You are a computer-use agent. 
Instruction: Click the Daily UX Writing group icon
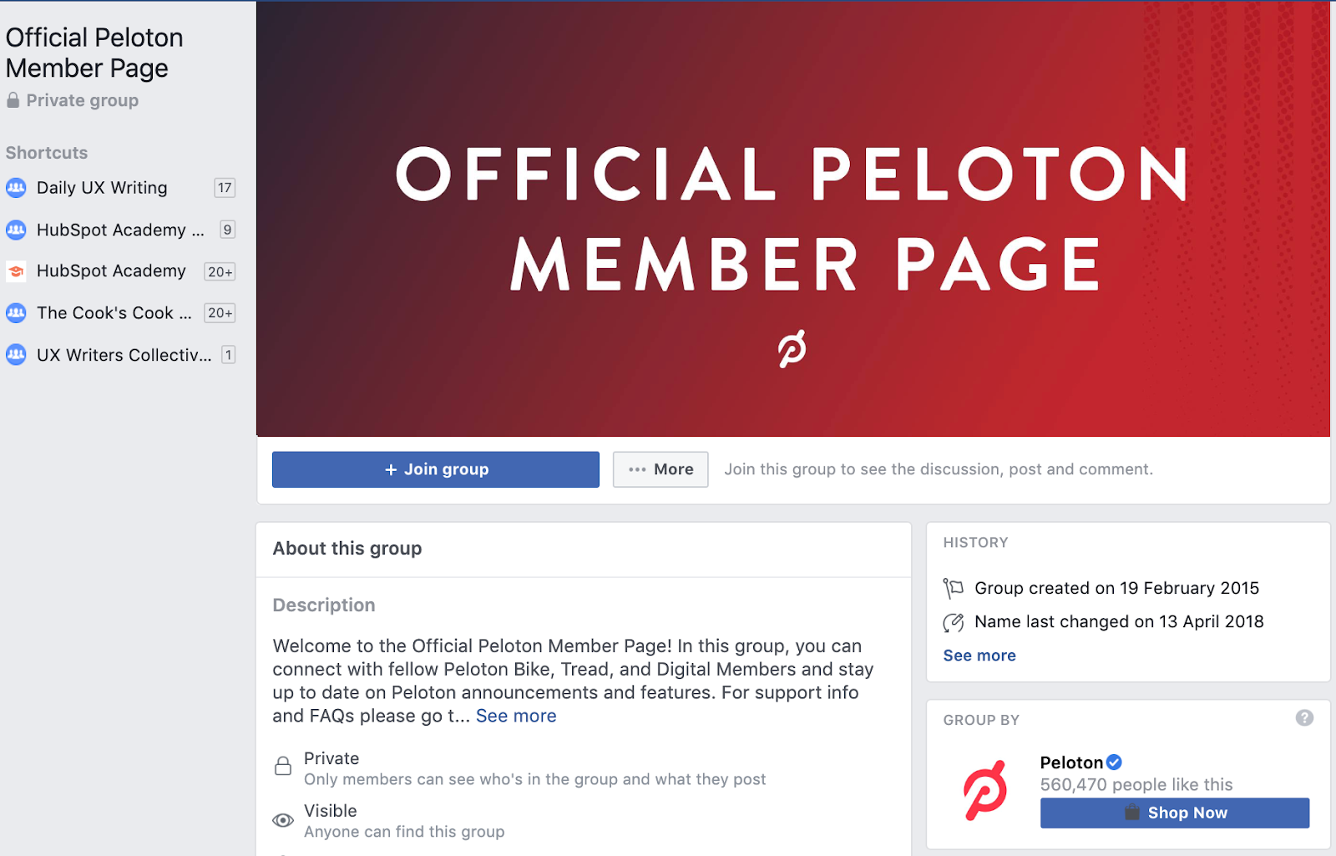(x=16, y=188)
